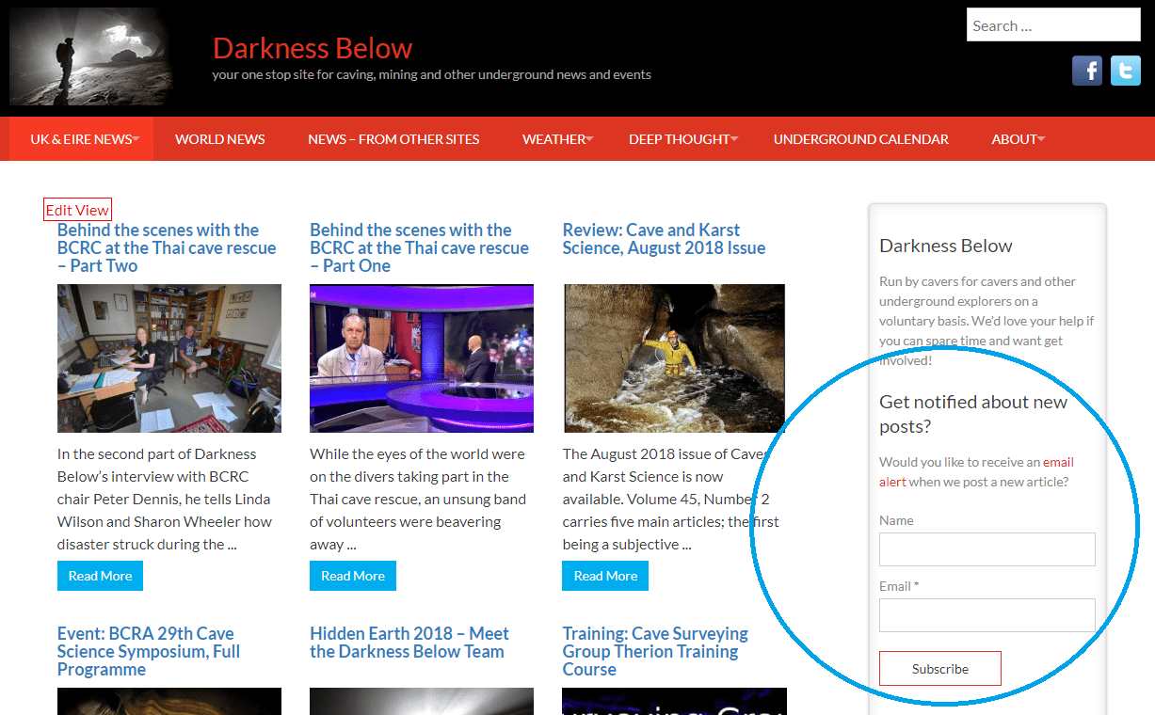Click the Darkness Below caver logo image
The width and height of the screenshot is (1155, 715).
pos(91,56)
